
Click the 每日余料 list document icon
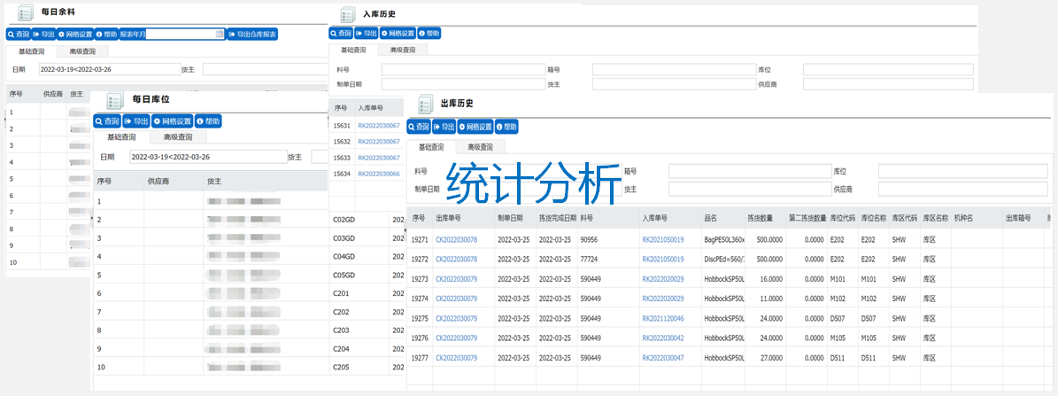(25, 12)
